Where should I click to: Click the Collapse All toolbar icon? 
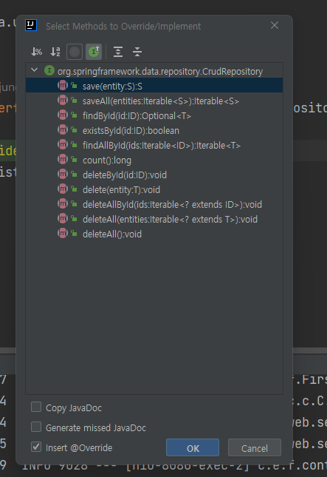[x=137, y=52]
